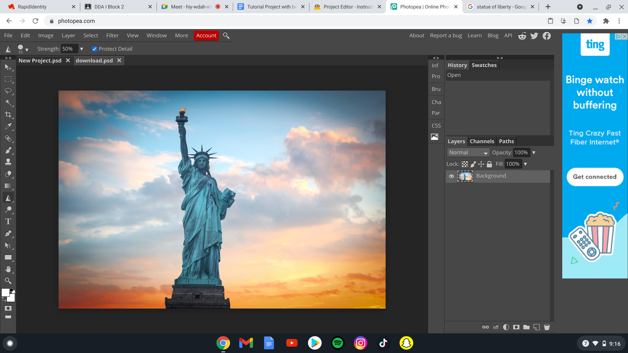Add a raster mask to layer
Image resolution: width=628 pixels, height=353 pixels.
click(x=516, y=327)
